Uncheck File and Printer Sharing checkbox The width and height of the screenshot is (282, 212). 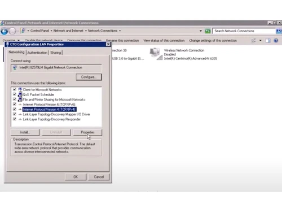(x=15, y=99)
